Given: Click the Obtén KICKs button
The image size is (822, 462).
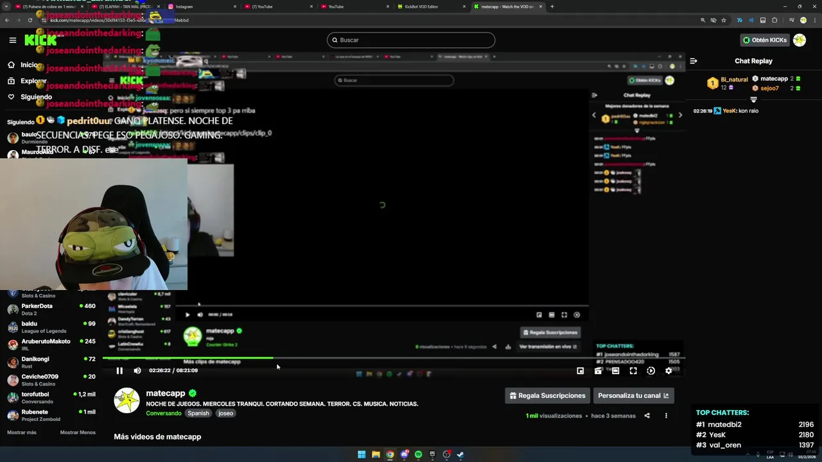Looking at the screenshot, I should point(764,40).
